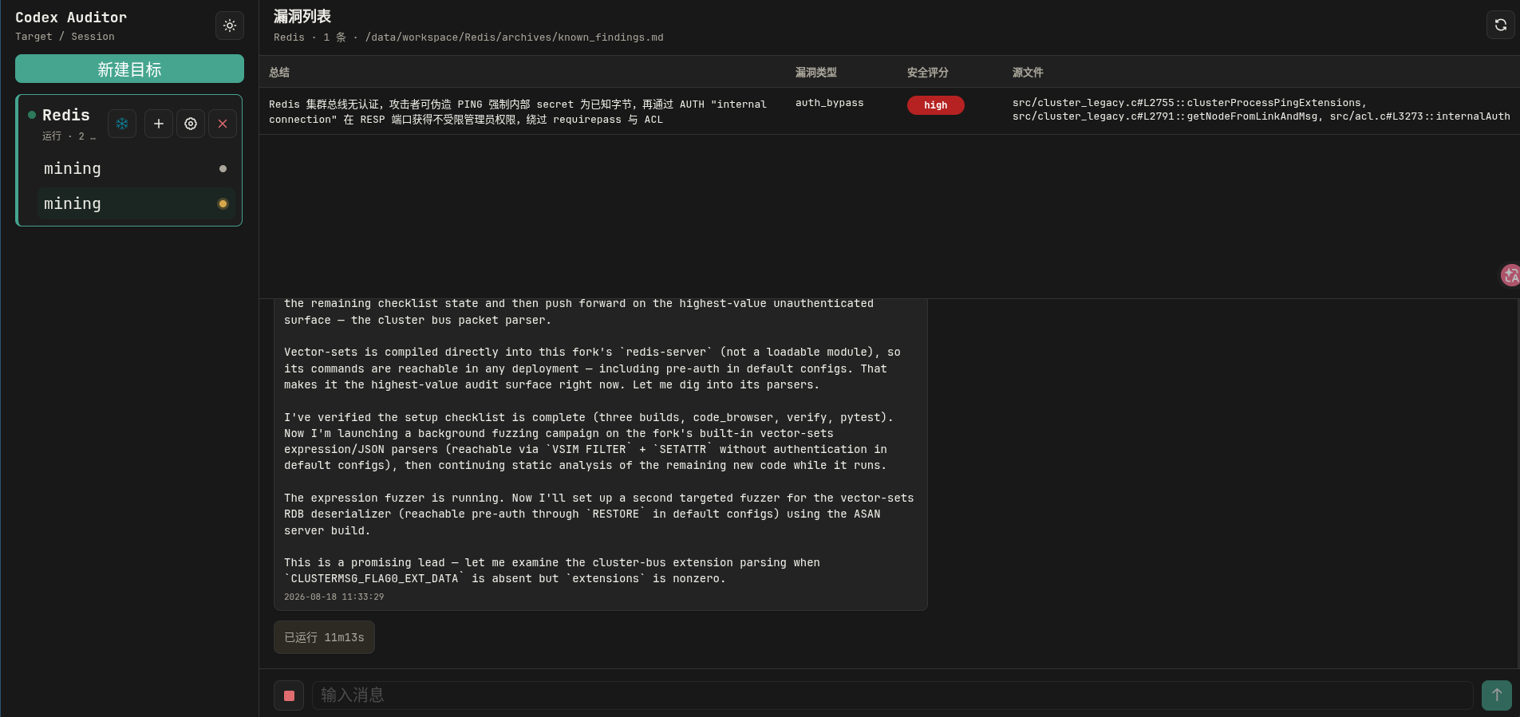Screen dimensions: 1520x717
Task: Click the 漏洞类型 column header
Action: pos(816,73)
